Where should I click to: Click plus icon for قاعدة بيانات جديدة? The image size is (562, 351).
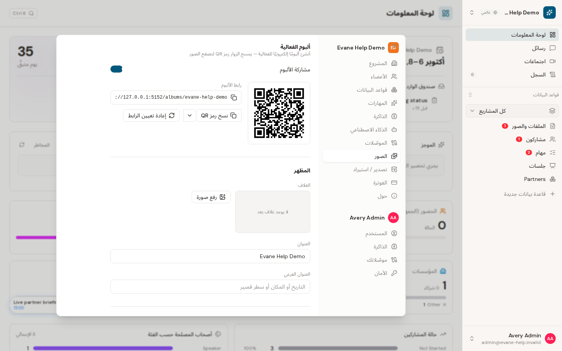click(553, 194)
